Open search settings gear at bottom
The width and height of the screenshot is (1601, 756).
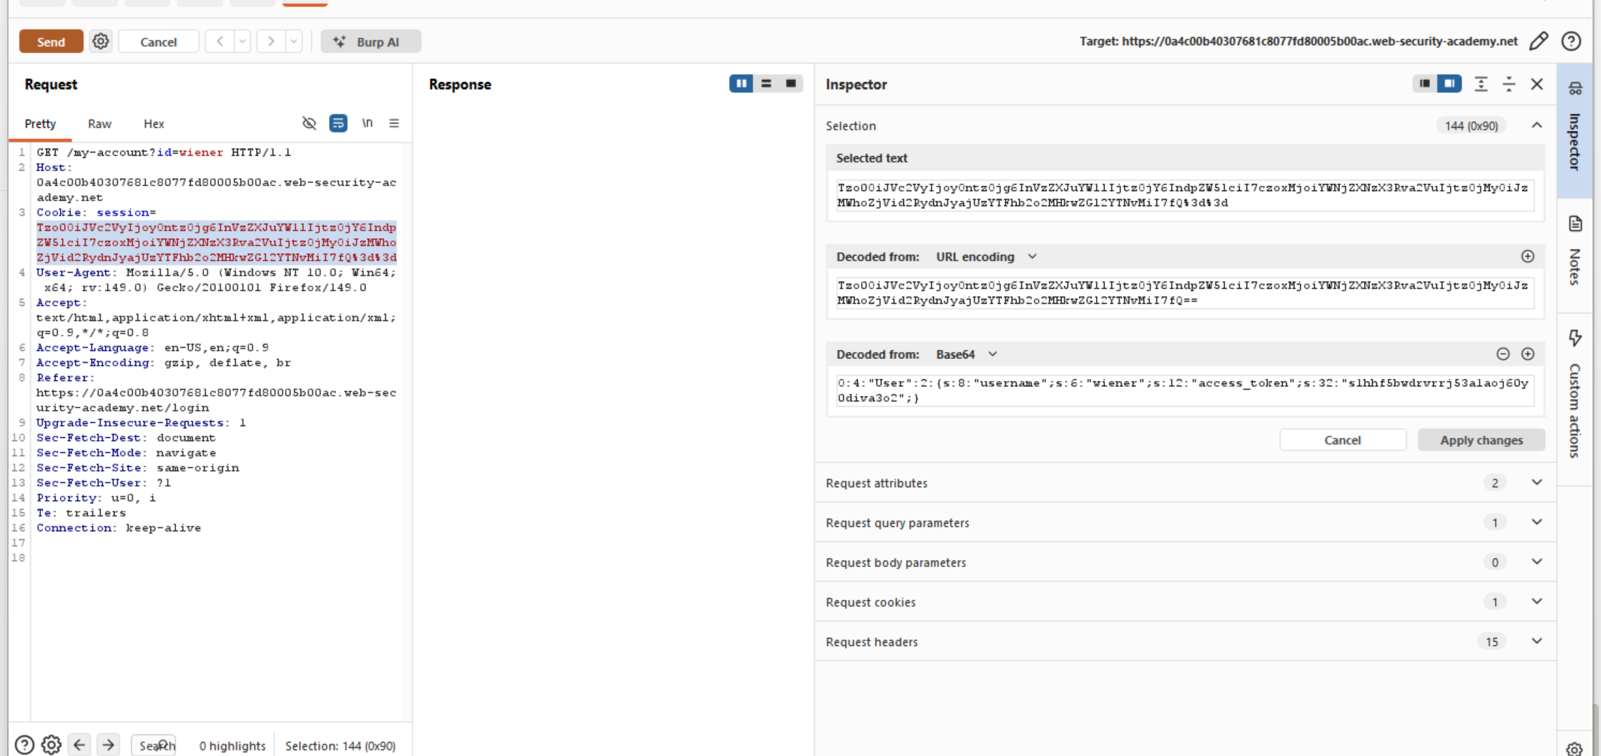pos(51,745)
